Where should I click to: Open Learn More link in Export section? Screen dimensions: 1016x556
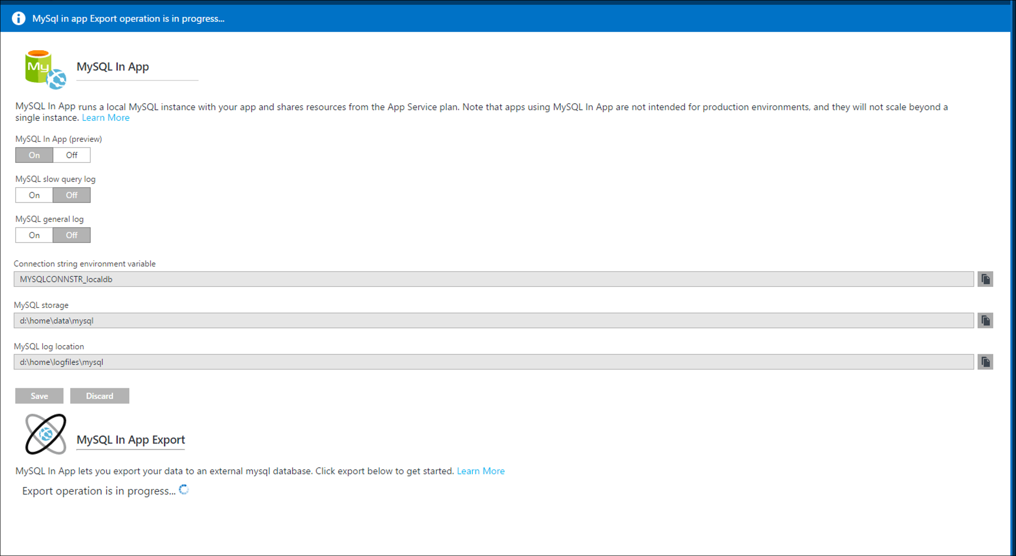tap(480, 471)
